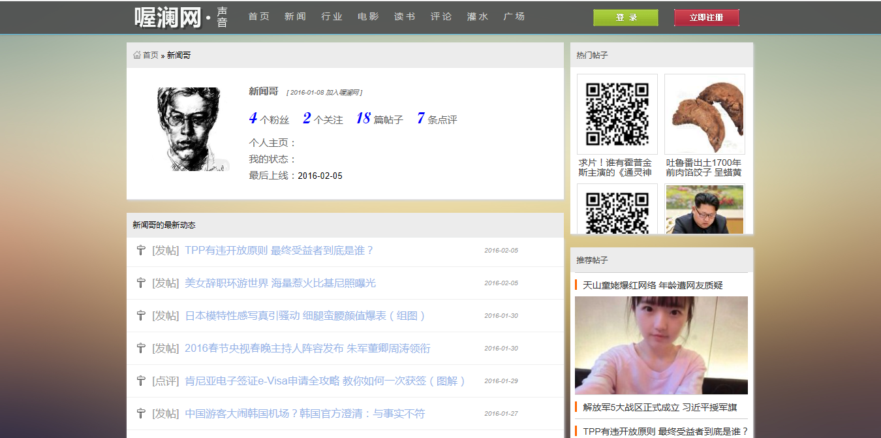
Task: Open the girl in pink sweater image
Action: (661, 345)
